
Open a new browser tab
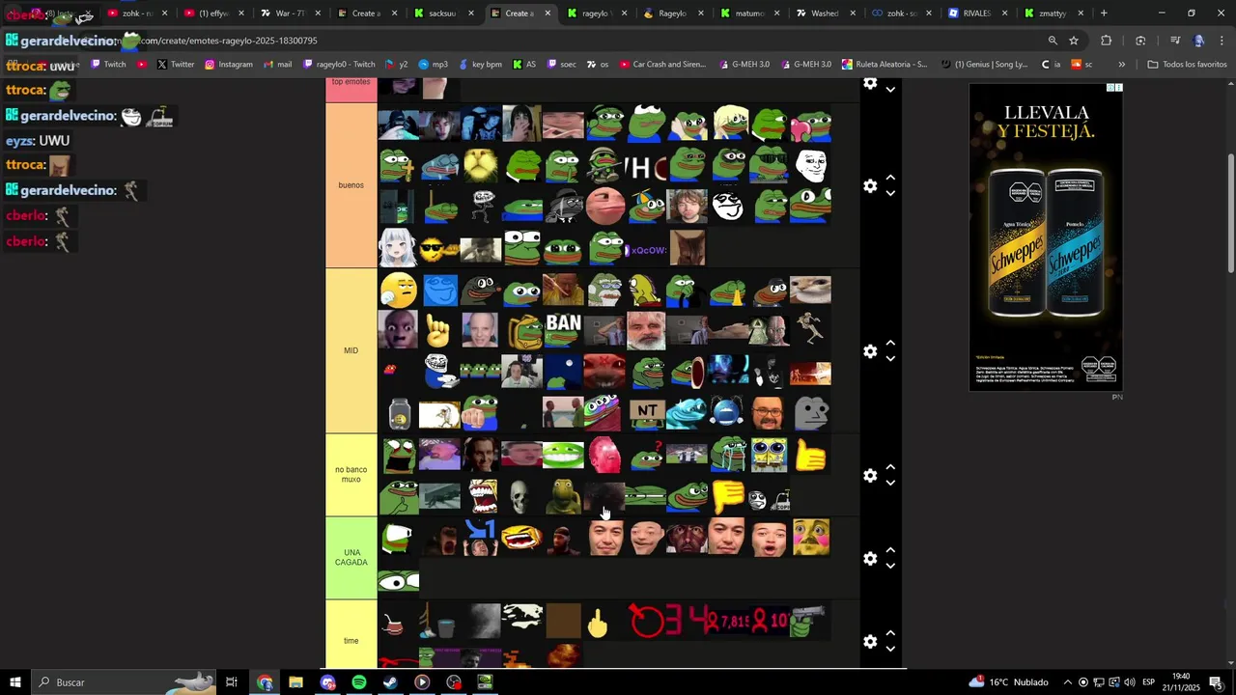click(x=1104, y=14)
